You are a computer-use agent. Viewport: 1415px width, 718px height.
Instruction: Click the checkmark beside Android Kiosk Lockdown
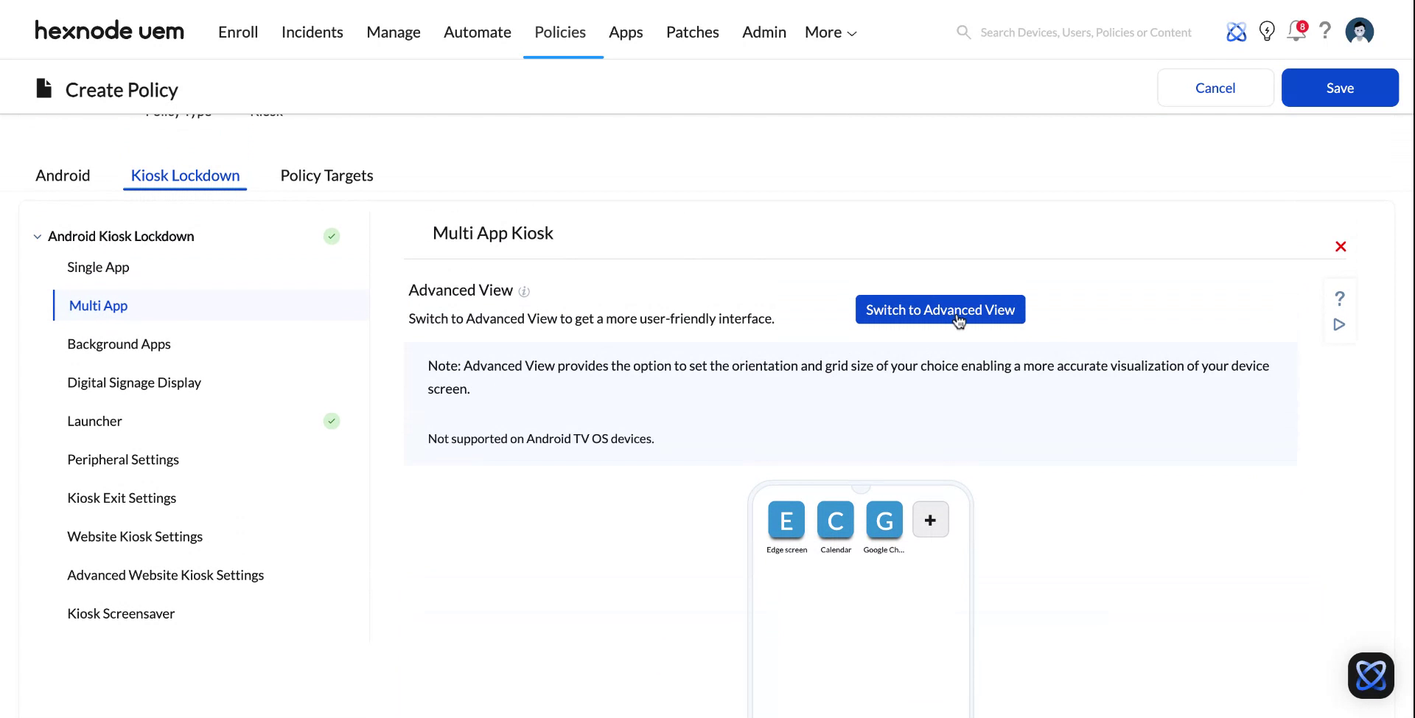pos(332,236)
